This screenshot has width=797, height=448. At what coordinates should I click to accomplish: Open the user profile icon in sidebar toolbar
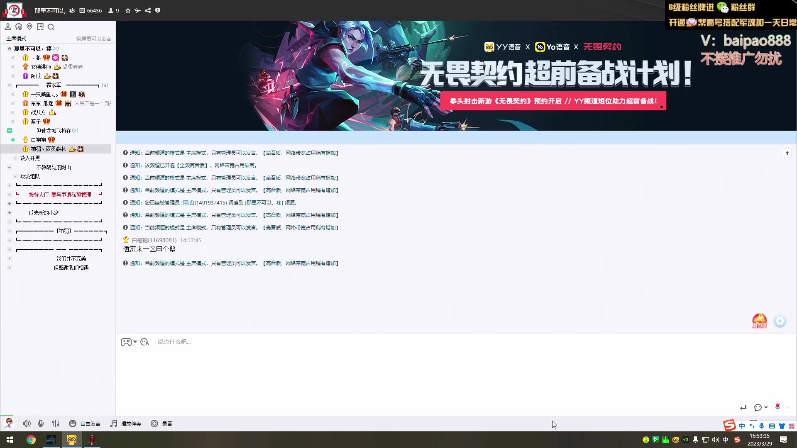[x=8, y=27]
